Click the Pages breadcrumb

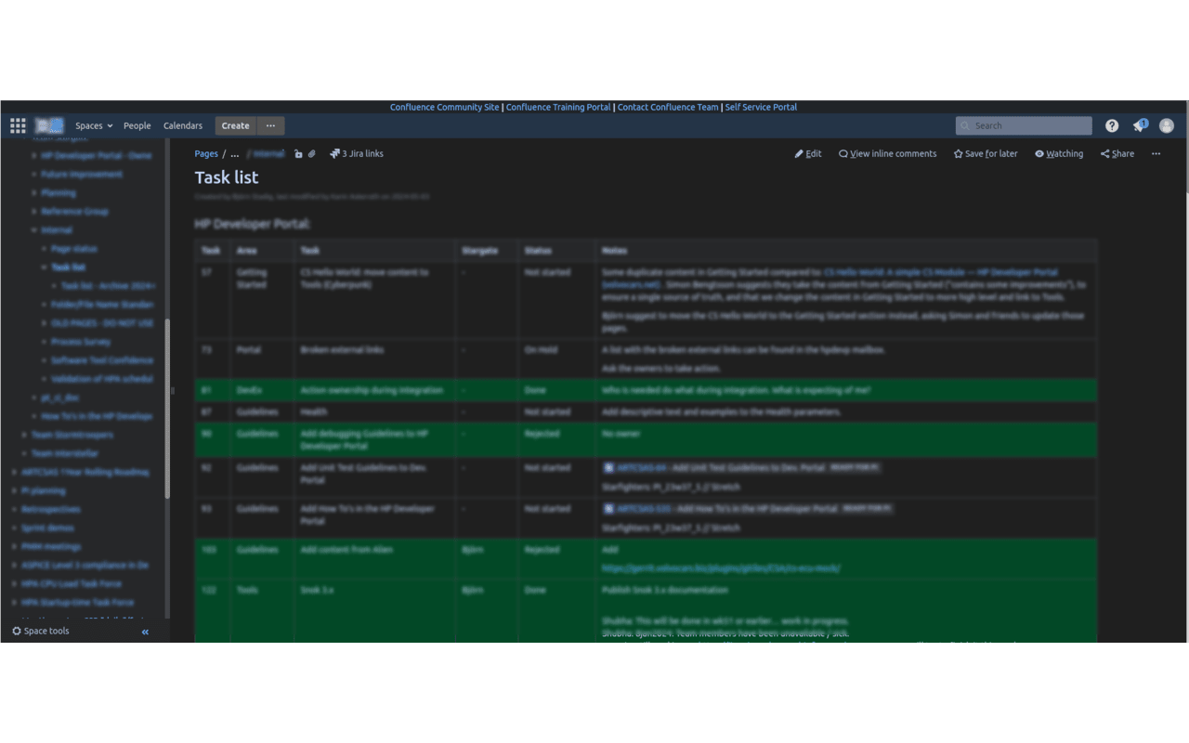point(206,154)
